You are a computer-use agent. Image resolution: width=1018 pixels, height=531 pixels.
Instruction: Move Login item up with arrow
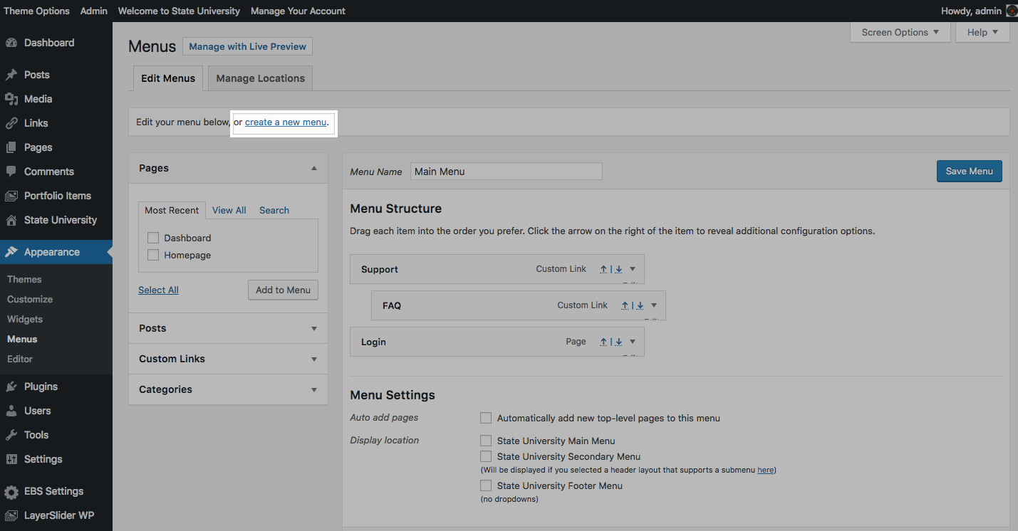603,342
